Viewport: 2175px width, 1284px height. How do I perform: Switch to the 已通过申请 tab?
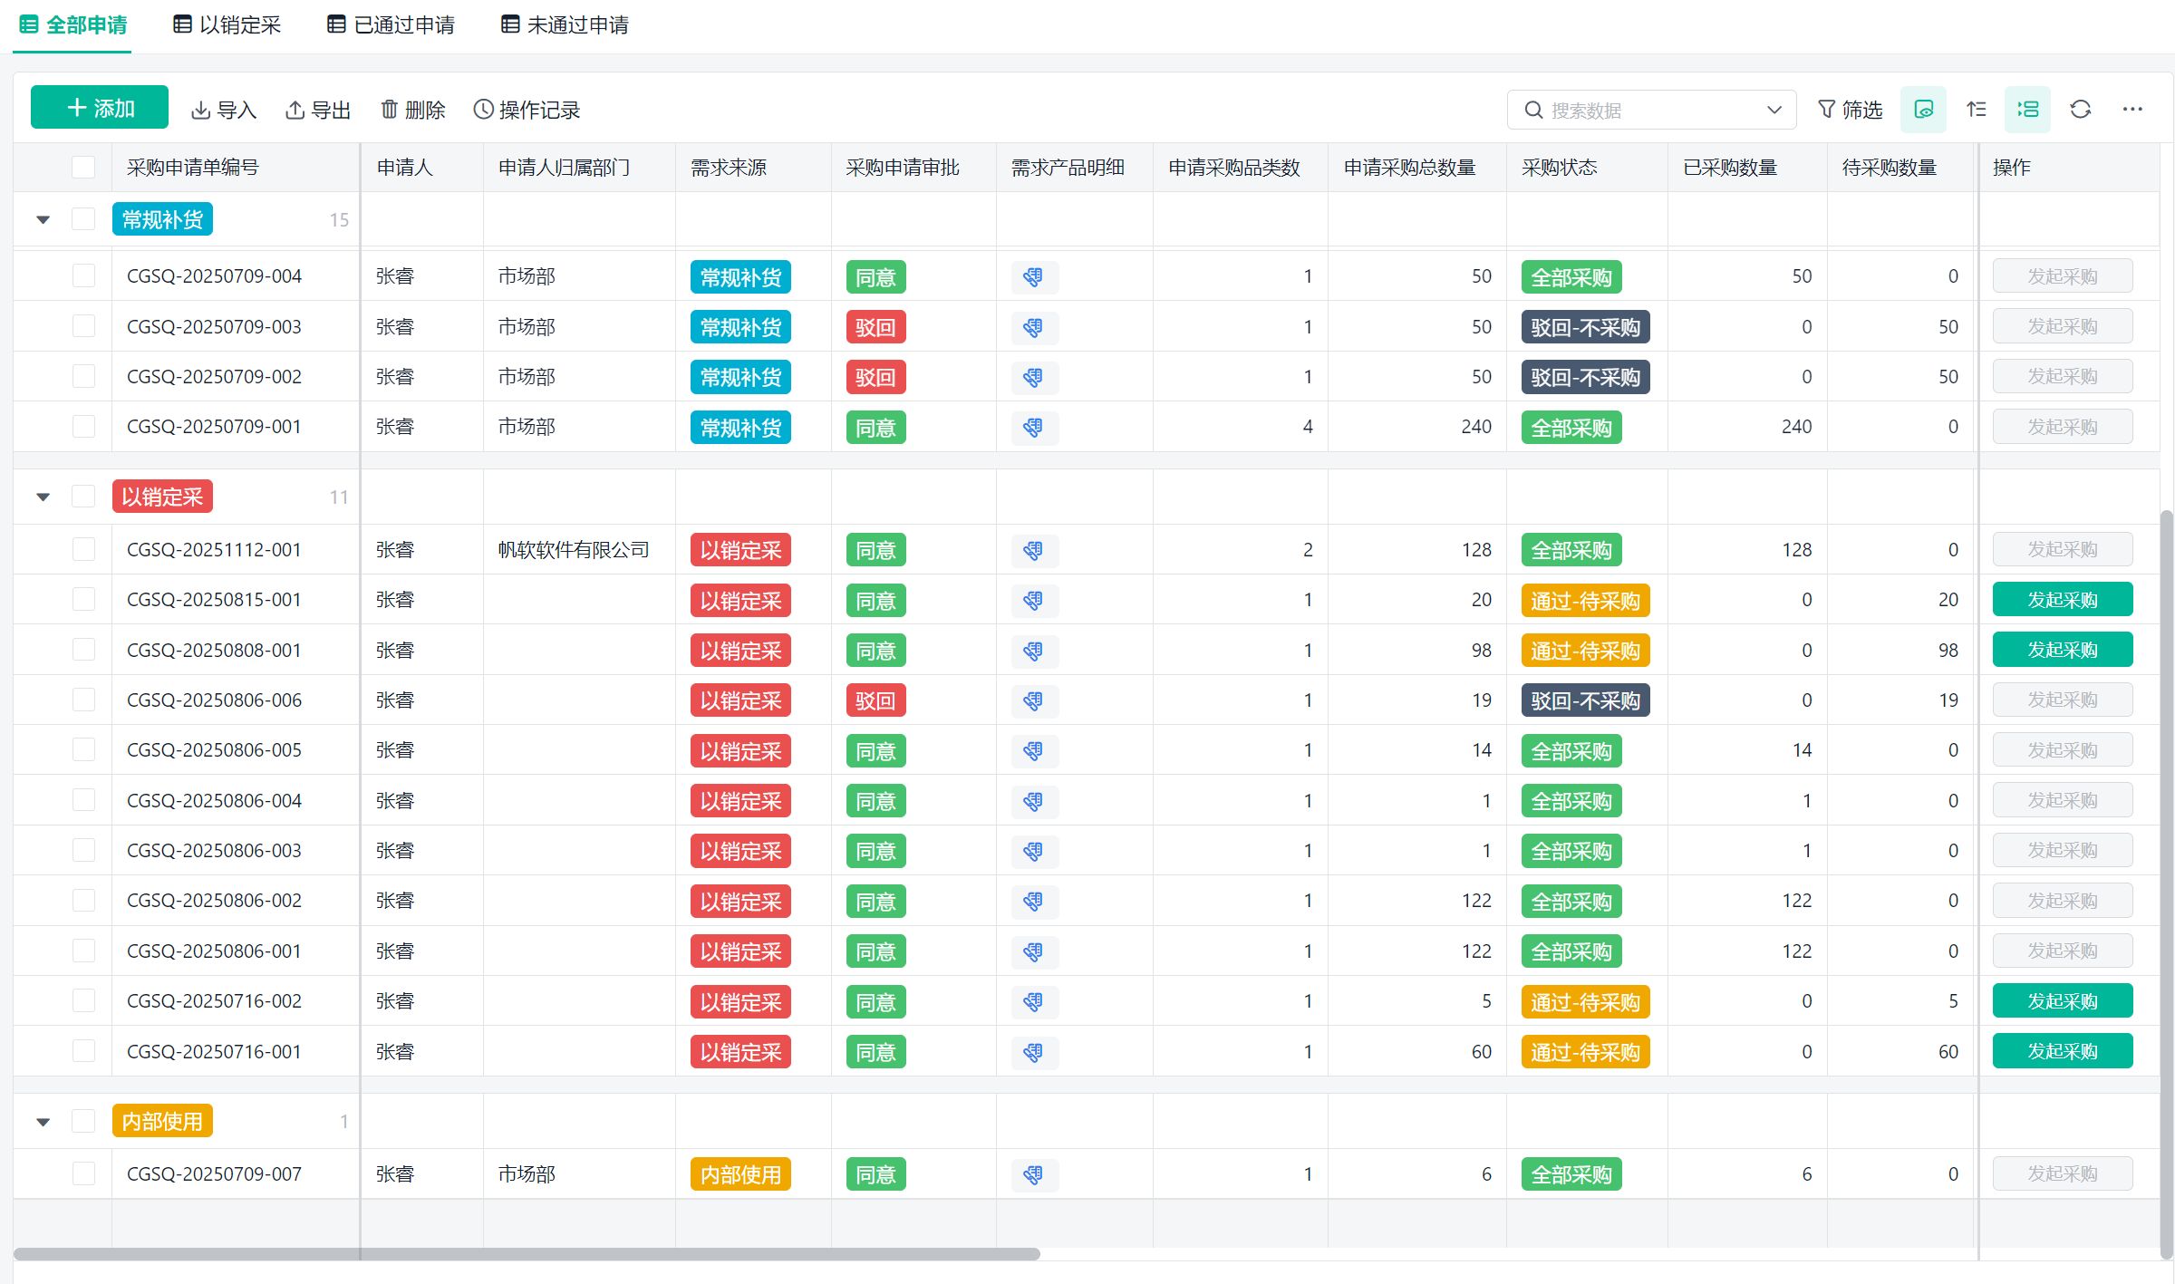(391, 25)
